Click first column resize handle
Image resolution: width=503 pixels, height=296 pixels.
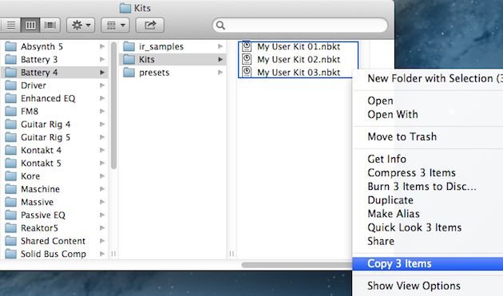(x=113, y=254)
